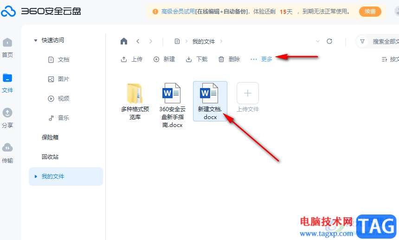Viewport: 399px width, 240px height.
Task: Refresh the file list
Action: pos(329,41)
